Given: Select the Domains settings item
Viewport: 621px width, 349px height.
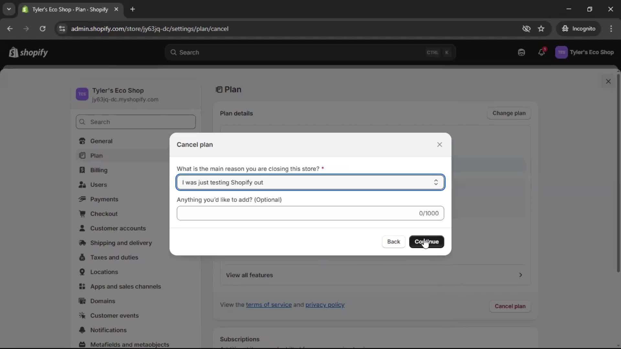Looking at the screenshot, I should click(103, 301).
